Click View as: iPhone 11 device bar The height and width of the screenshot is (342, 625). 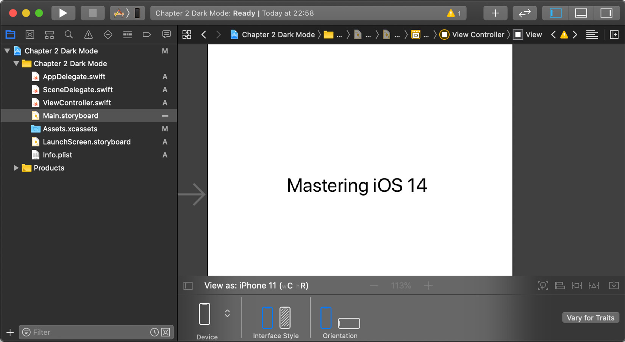pyautogui.click(x=256, y=286)
